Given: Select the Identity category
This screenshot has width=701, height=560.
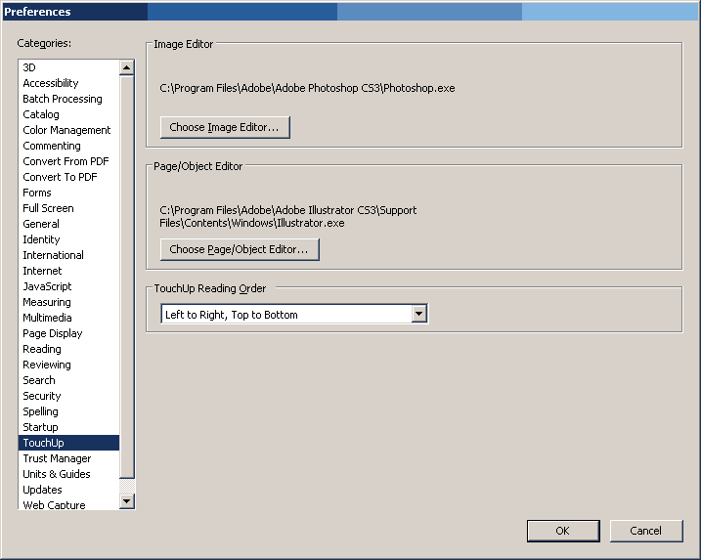Looking at the screenshot, I should [x=68, y=239].
